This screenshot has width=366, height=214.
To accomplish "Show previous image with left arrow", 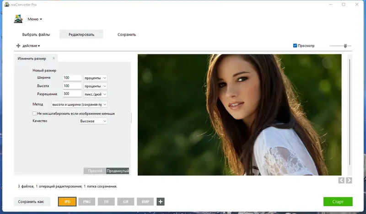I will (341, 181).
